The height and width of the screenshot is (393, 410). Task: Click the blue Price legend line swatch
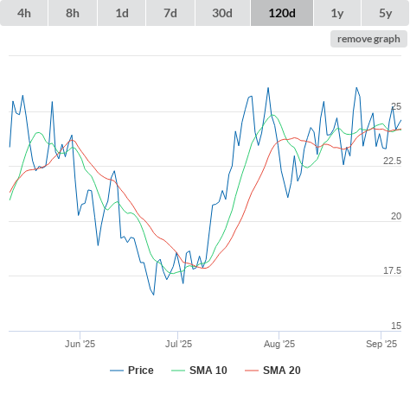coord(117,371)
